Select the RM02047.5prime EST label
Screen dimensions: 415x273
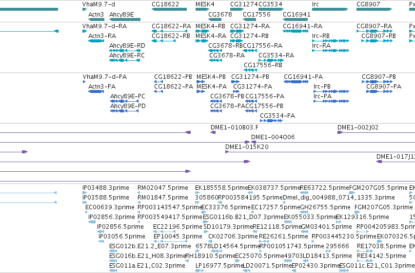coord(162,188)
